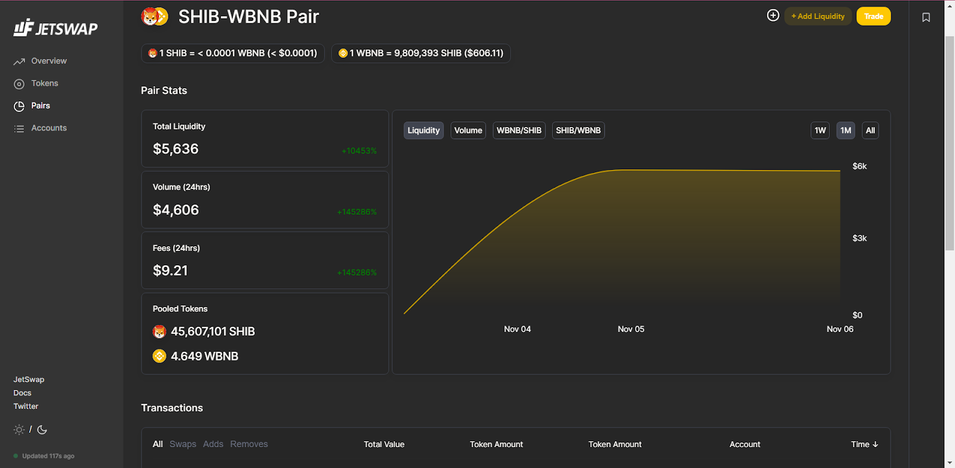Click the Pairs pie icon in sidebar

(19, 106)
